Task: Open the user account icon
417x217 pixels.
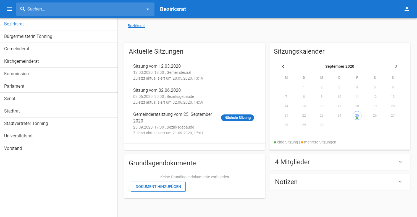Action: (406, 9)
